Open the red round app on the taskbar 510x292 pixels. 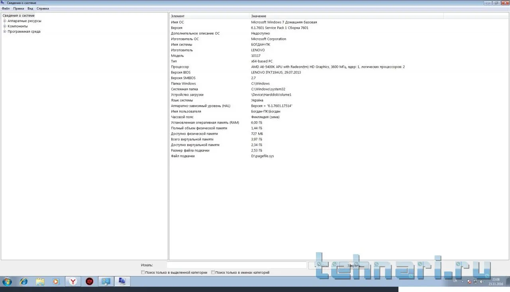[x=90, y=282]
